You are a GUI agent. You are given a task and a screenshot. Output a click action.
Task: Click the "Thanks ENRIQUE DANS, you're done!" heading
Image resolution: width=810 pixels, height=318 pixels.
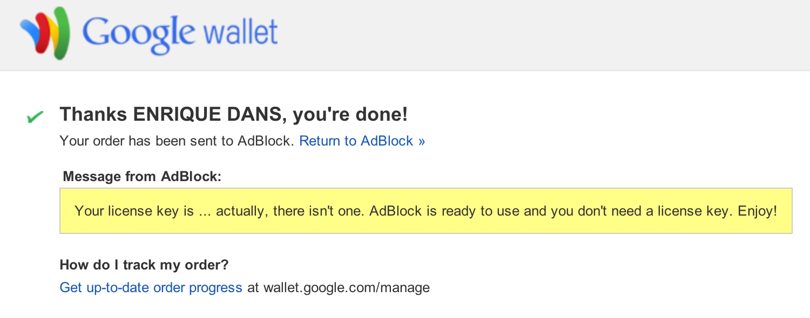(x=233, y=114)
